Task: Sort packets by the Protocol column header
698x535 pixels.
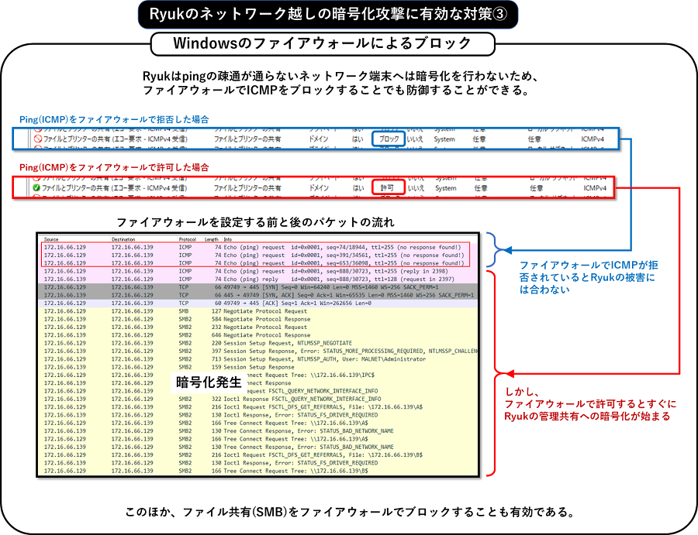Action: [x=188, y=239]
